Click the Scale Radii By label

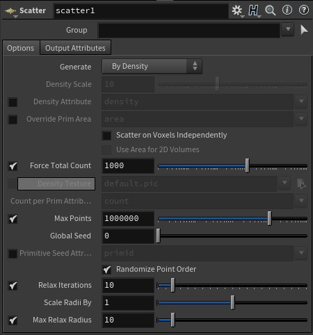pos(67,302)
